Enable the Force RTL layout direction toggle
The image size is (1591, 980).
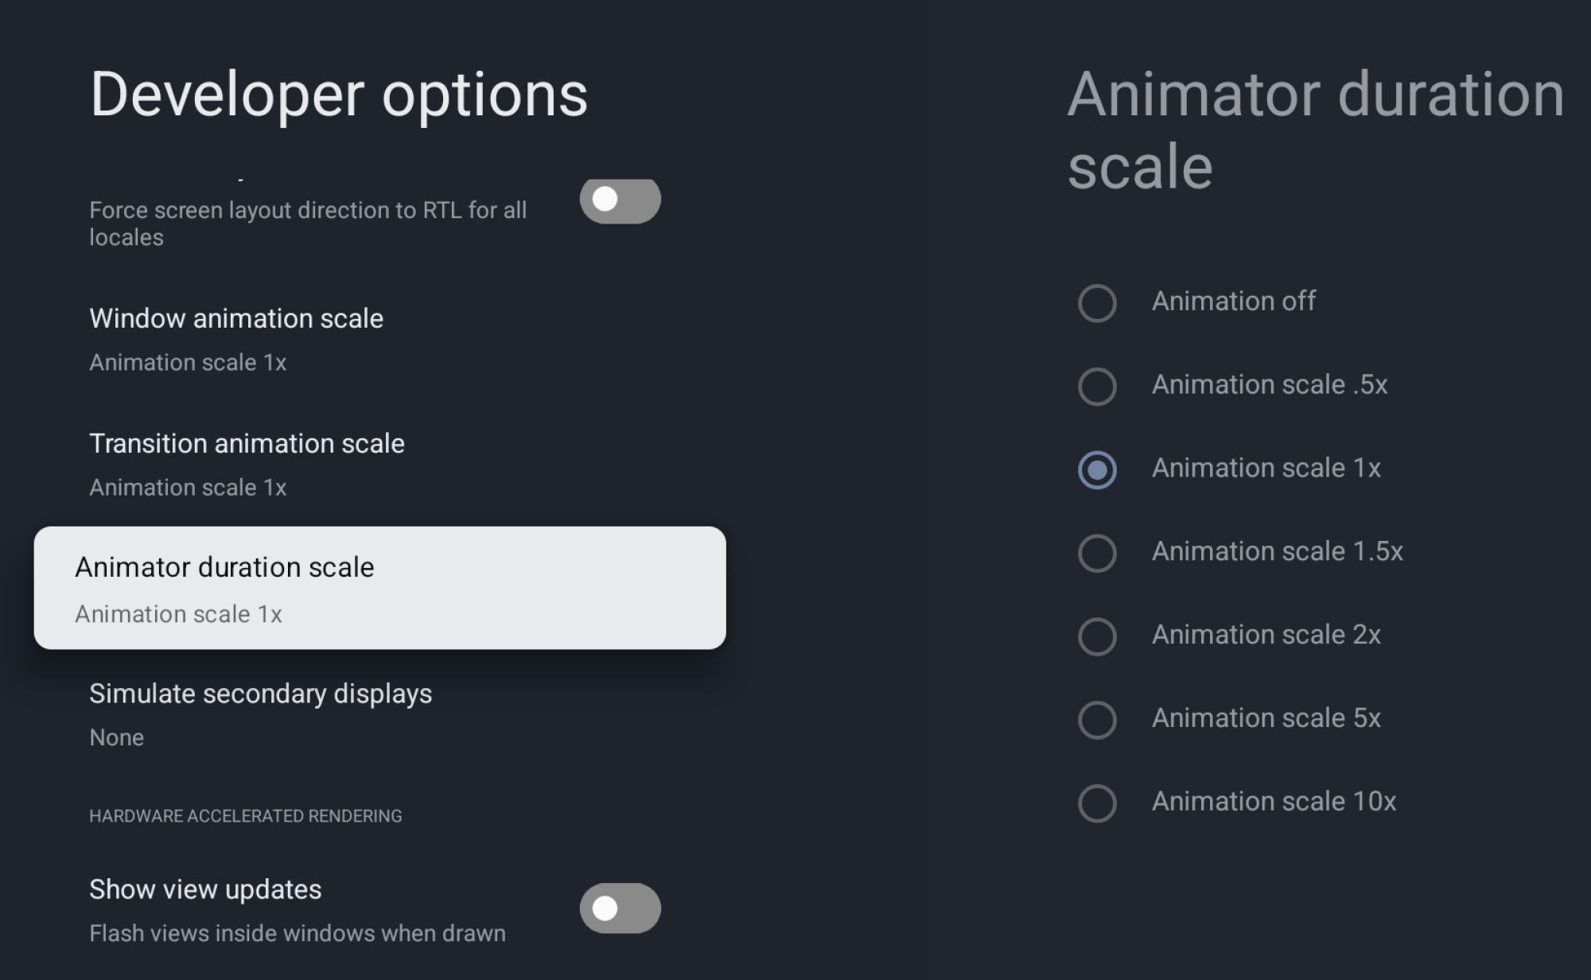[621, 200]
